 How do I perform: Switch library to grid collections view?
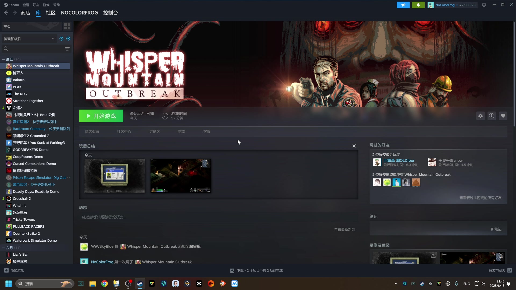coord(67,26)
